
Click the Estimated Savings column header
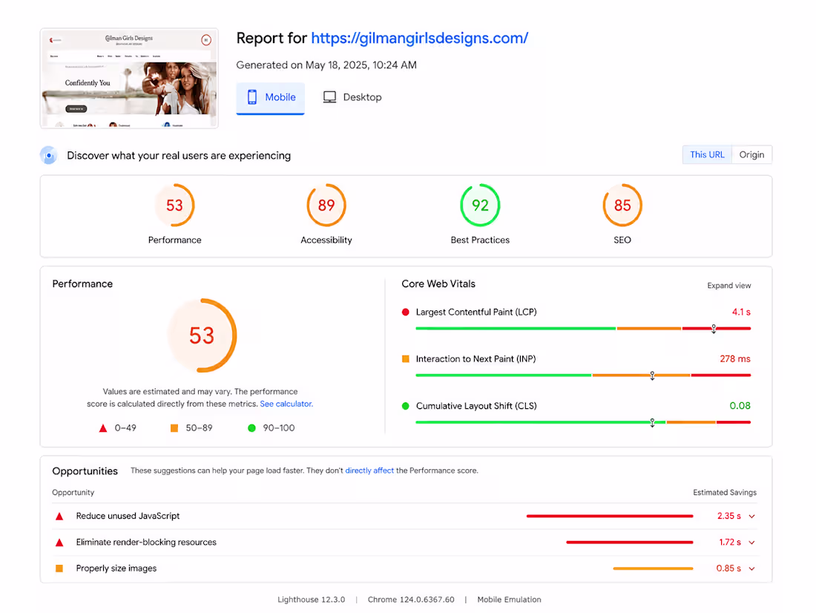click(x=725, y=492)
